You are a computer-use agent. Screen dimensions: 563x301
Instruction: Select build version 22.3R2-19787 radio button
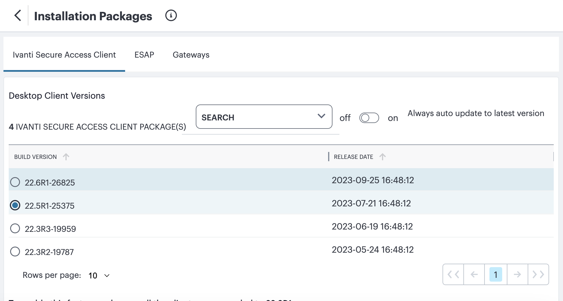point(15,252)
